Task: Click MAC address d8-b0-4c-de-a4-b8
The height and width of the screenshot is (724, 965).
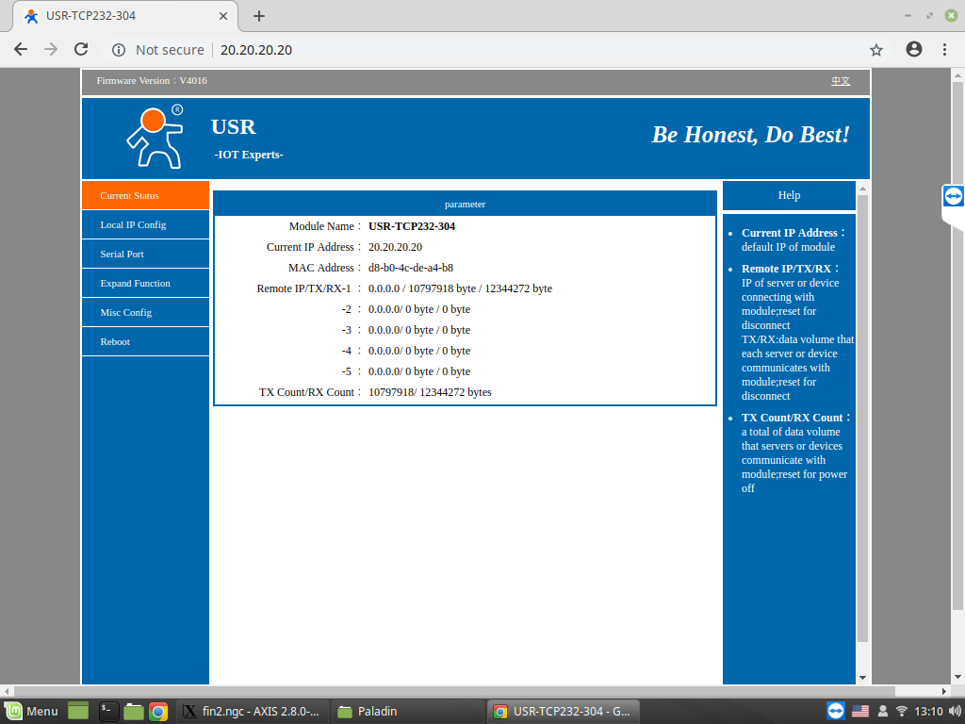Action: click(411, 268)
